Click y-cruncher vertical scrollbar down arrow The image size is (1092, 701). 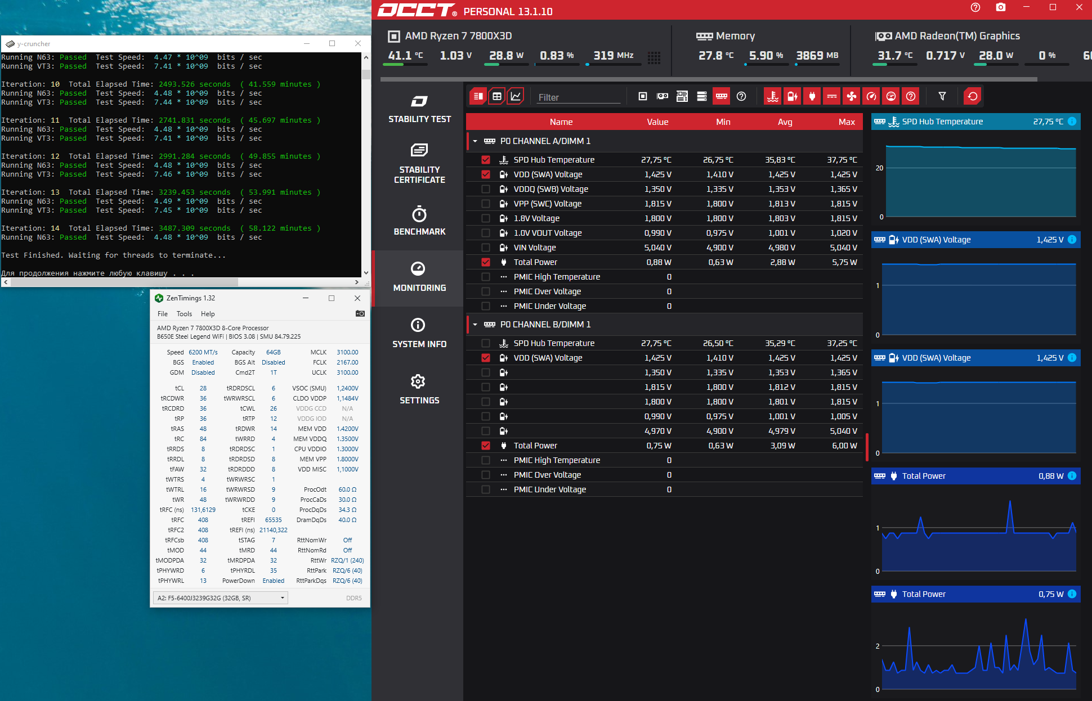point(366,273)
